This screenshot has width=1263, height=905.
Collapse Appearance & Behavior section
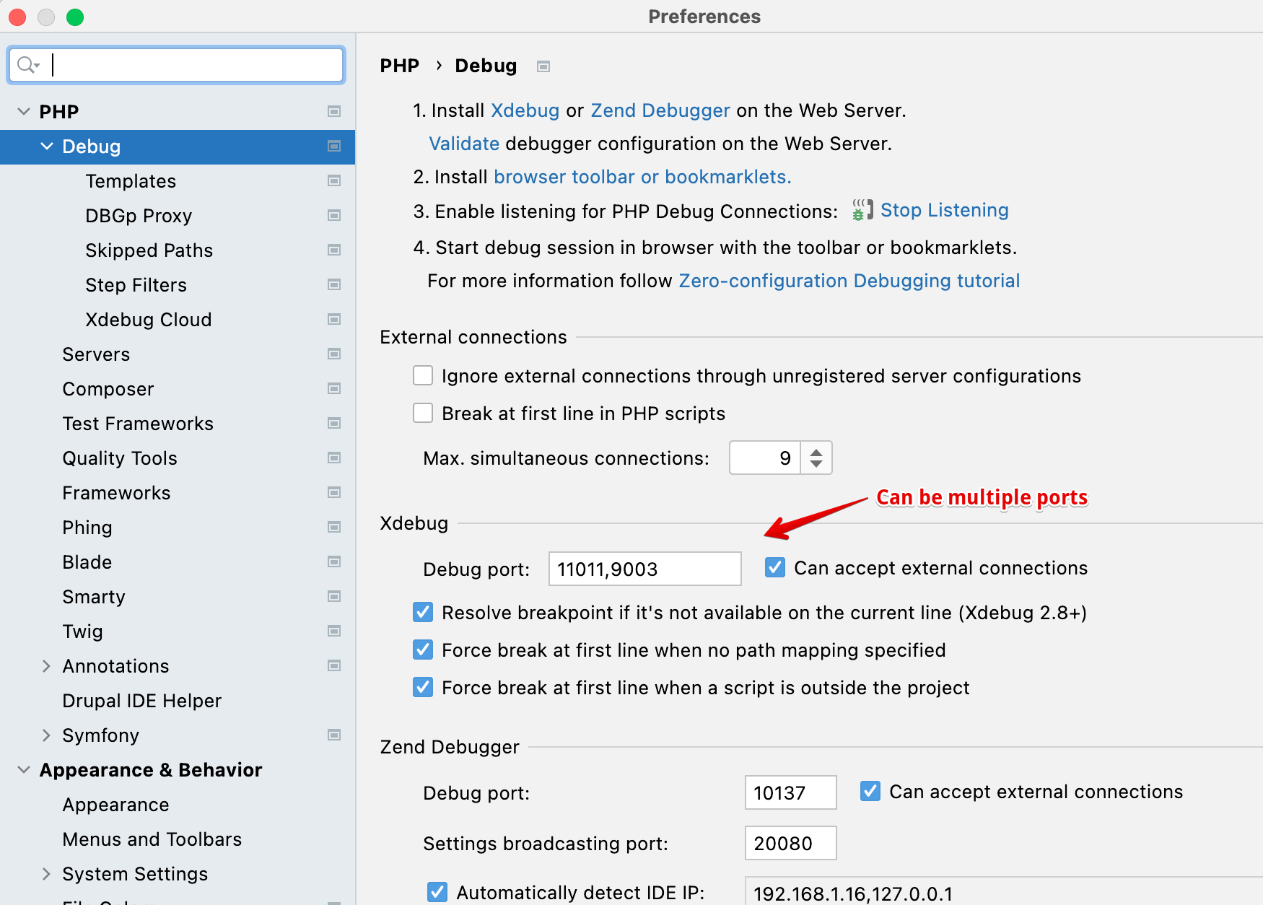click(24, 769)
